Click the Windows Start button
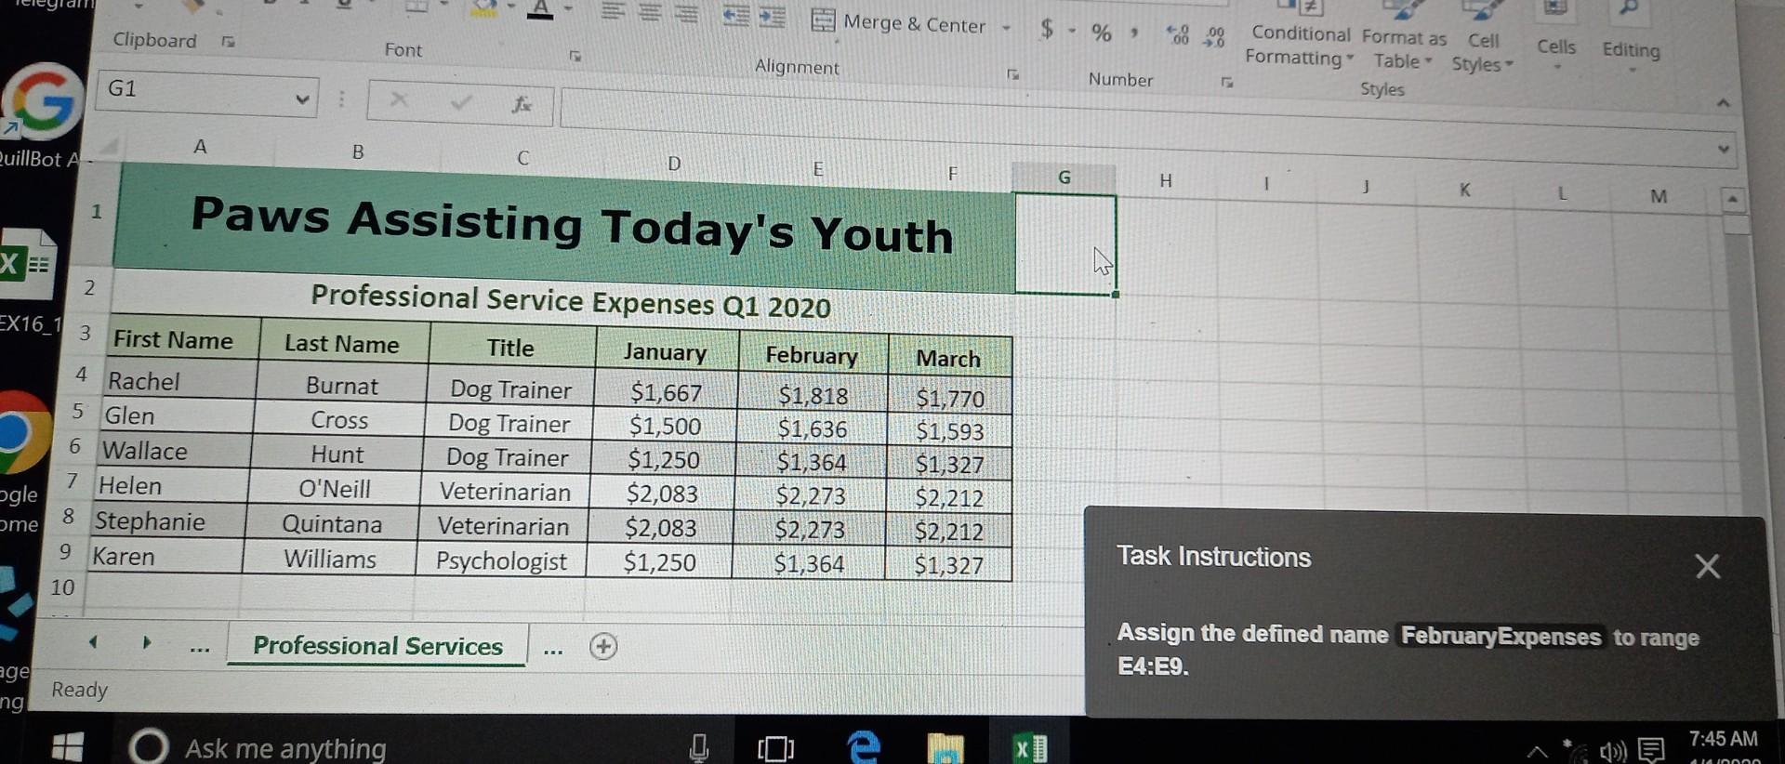 67,746
